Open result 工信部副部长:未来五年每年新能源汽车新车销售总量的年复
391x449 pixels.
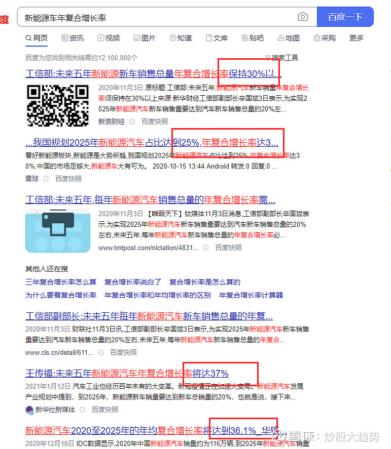149,316
